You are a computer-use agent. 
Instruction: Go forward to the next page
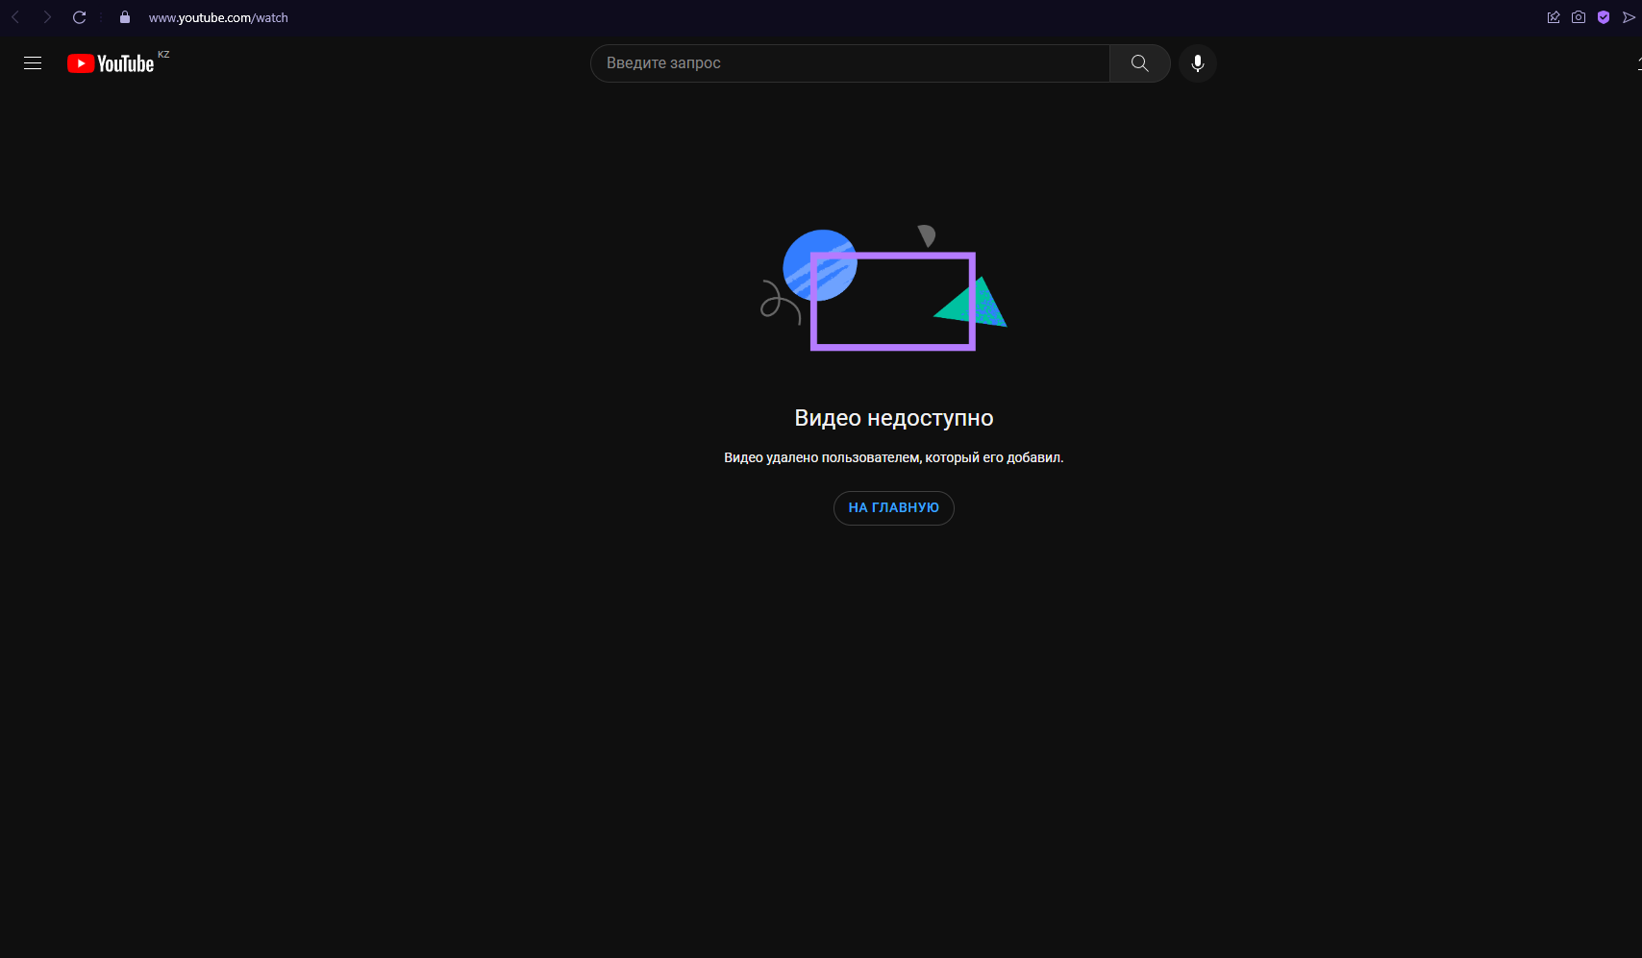(x=47, y=17)
